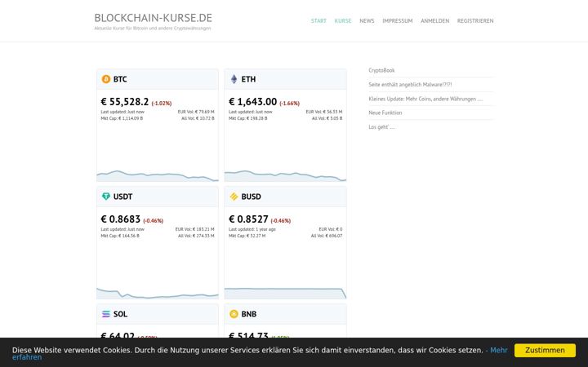Click the BTC price € 55,528.2
The width and height of the screenshot is (588, 367).
pos(124,102)
